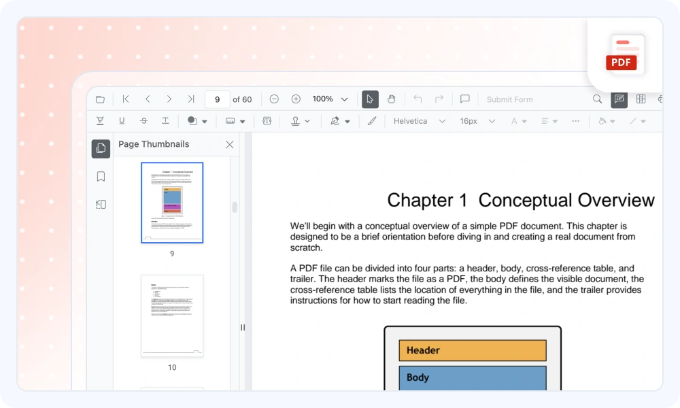The width and height of the screenshot is (680, 408).
Task: Go to the next page
Action: (169, 99)
